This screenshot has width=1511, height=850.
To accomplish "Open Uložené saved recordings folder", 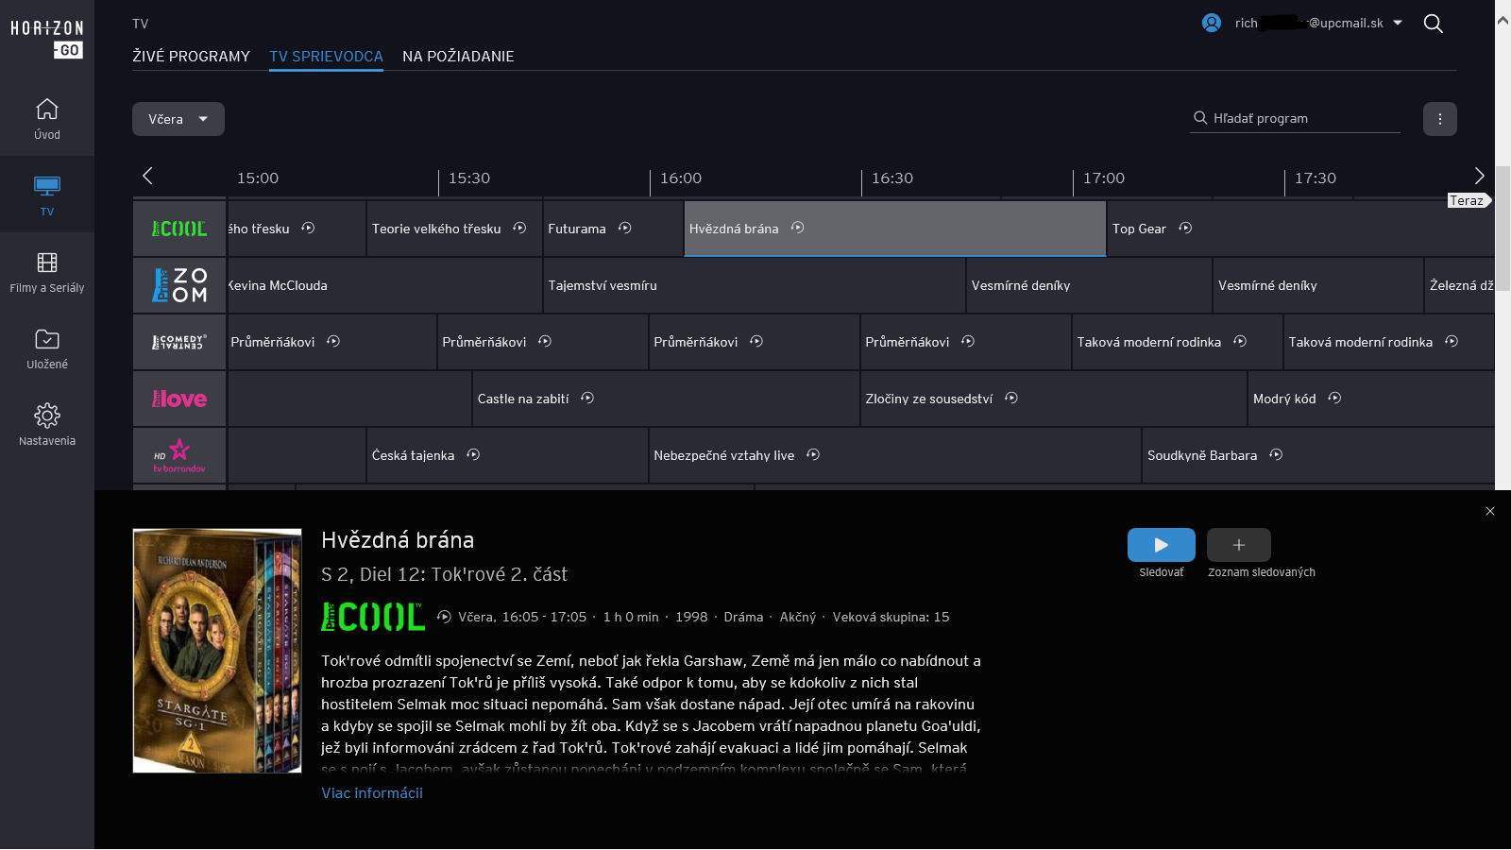I will click(x=47, y=348).
